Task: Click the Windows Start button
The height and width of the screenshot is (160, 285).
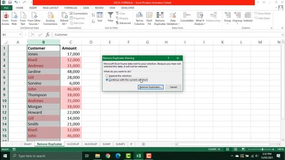Action: 5,156
